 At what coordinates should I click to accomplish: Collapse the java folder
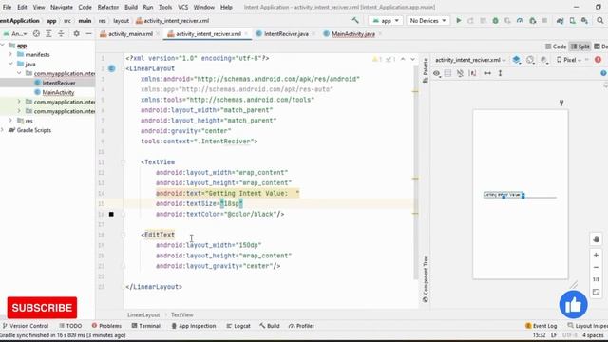point(10,64)
